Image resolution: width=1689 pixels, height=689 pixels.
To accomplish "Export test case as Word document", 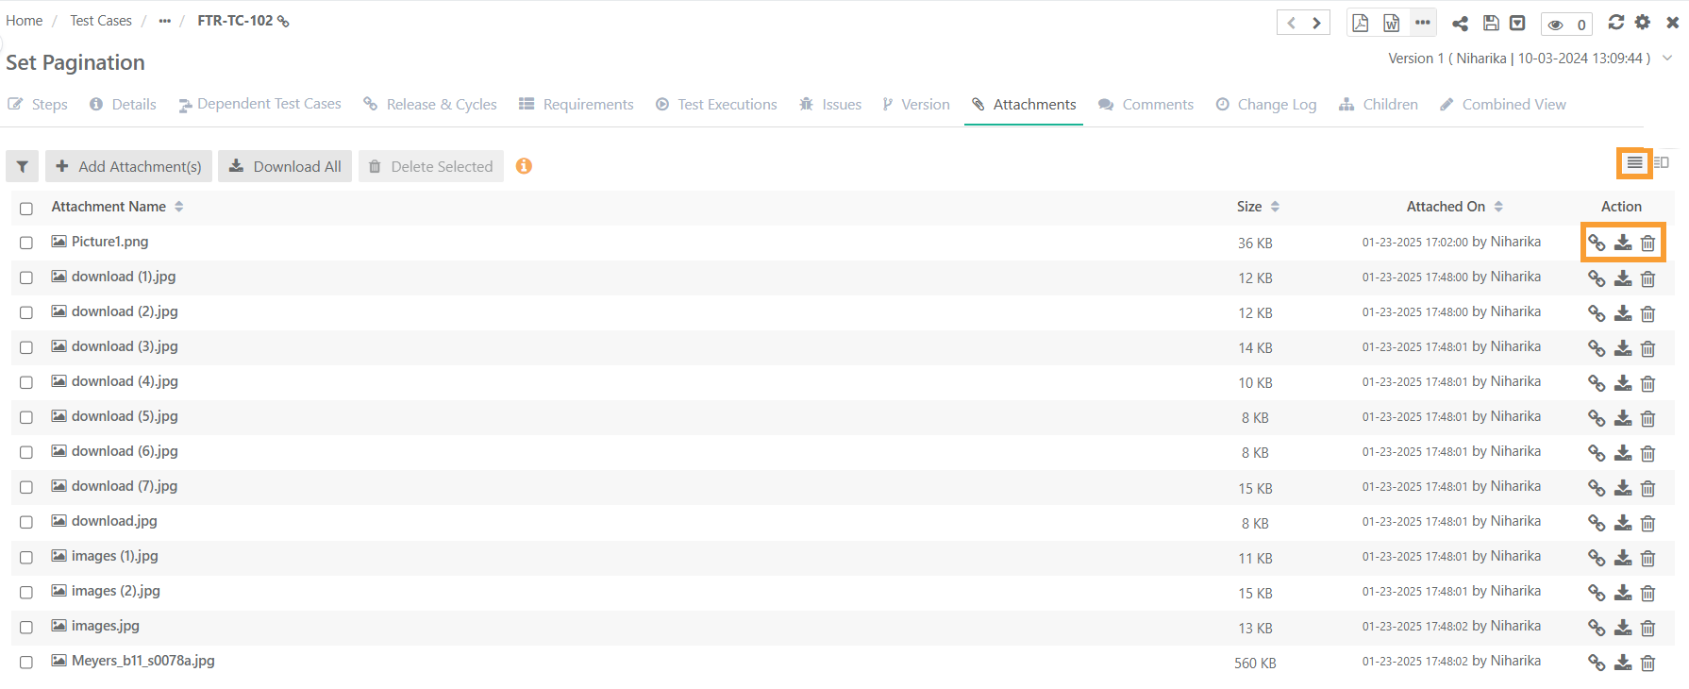I will (x=1391, y=23).
